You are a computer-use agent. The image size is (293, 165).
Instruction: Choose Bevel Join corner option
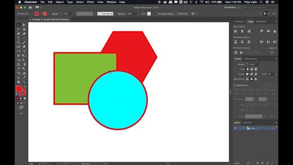pos(256,74)
